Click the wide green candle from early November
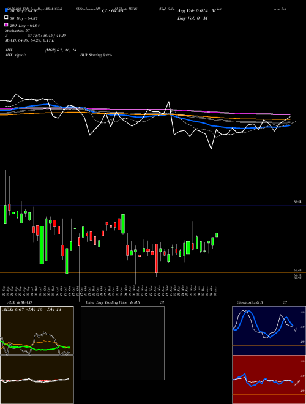The height and width of the screenshot is (404, 306). [123, 223]
